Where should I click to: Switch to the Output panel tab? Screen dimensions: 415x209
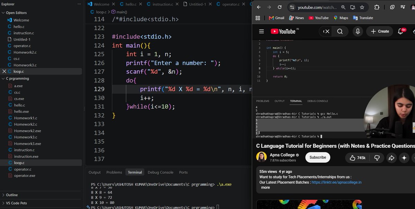pos(94,172)
